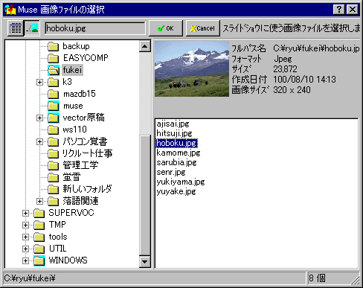Select the リクルート仕事 folder icon
The image size is (363, 288).
(53, 153)
